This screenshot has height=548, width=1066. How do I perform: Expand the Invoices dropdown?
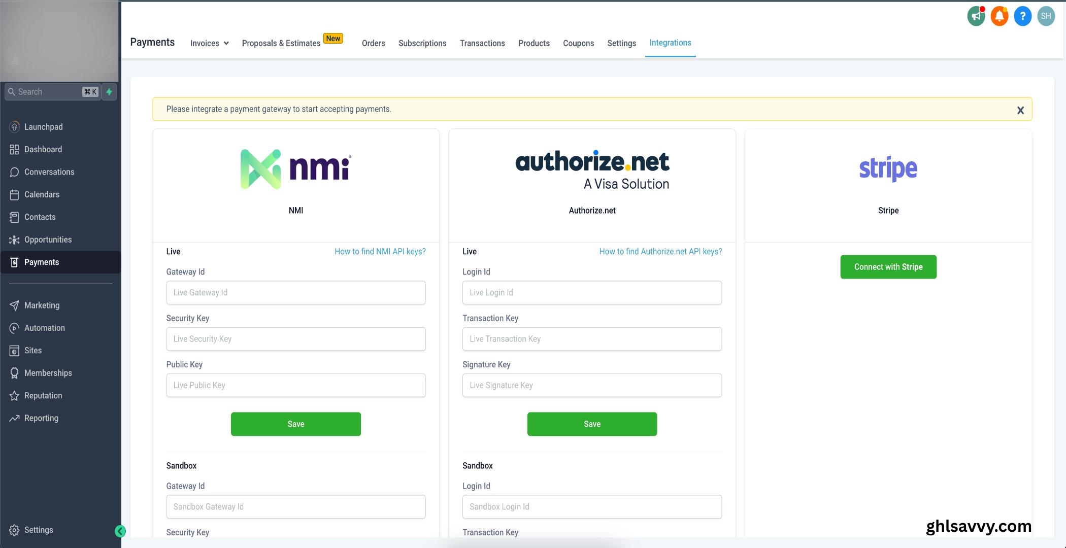click(209, 43)
